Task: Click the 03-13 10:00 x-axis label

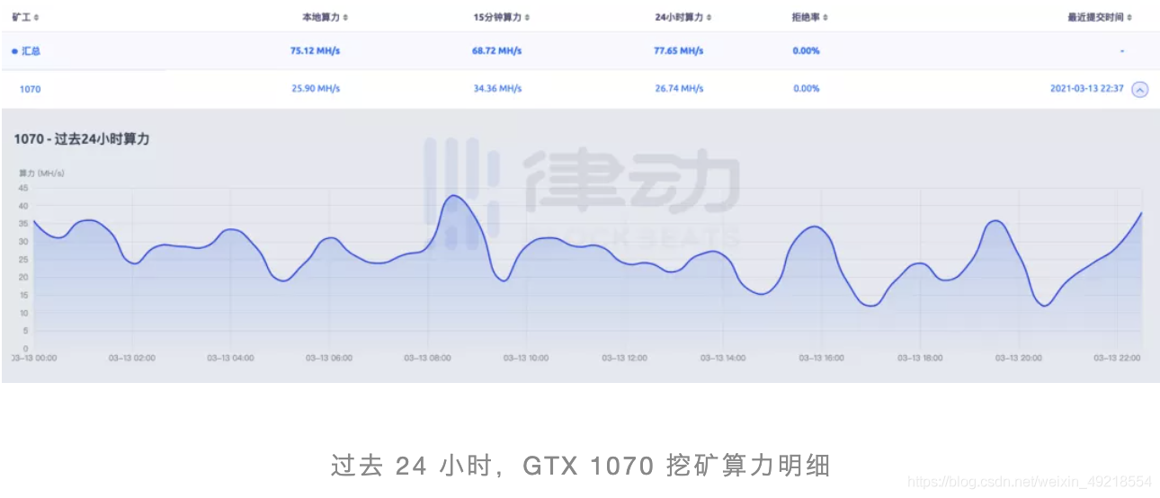Action: 525,358
